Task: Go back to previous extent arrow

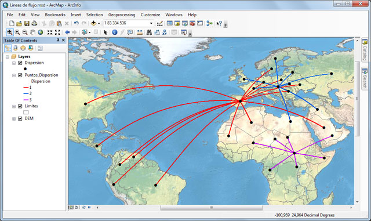Action: [x=67, y=32]
